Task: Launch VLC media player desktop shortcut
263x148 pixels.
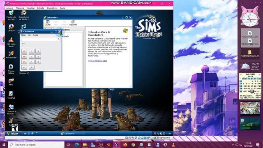Action: click(11, 42)
